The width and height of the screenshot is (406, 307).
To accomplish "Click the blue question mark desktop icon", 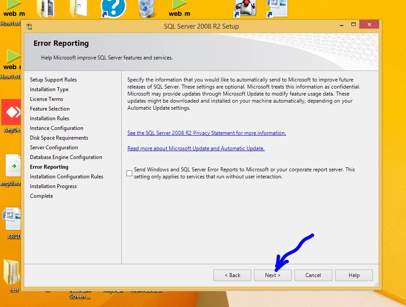I will coord(113,8).
